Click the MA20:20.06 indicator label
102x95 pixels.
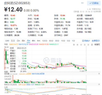(x=34, y=44)
